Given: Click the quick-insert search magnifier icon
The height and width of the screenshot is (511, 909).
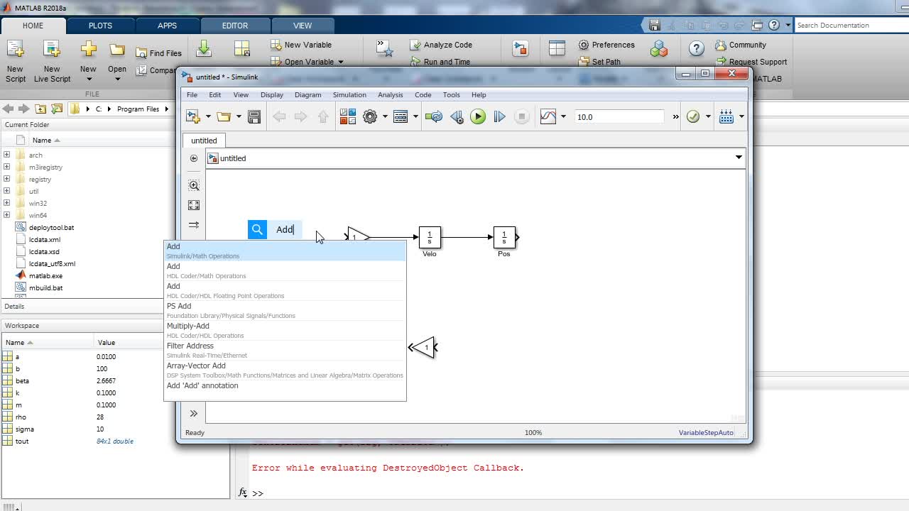Looking at the screenshot, I should tap(257, 229).
